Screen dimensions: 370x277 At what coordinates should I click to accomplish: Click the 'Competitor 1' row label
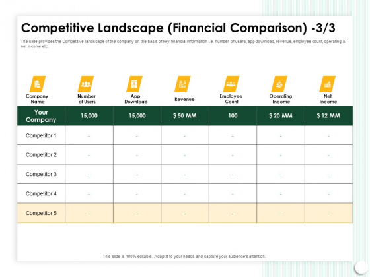click(41, 135)
